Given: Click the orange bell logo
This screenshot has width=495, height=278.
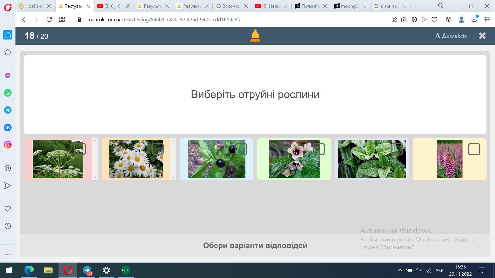Looking at the screenshot, I should point(255,36).
